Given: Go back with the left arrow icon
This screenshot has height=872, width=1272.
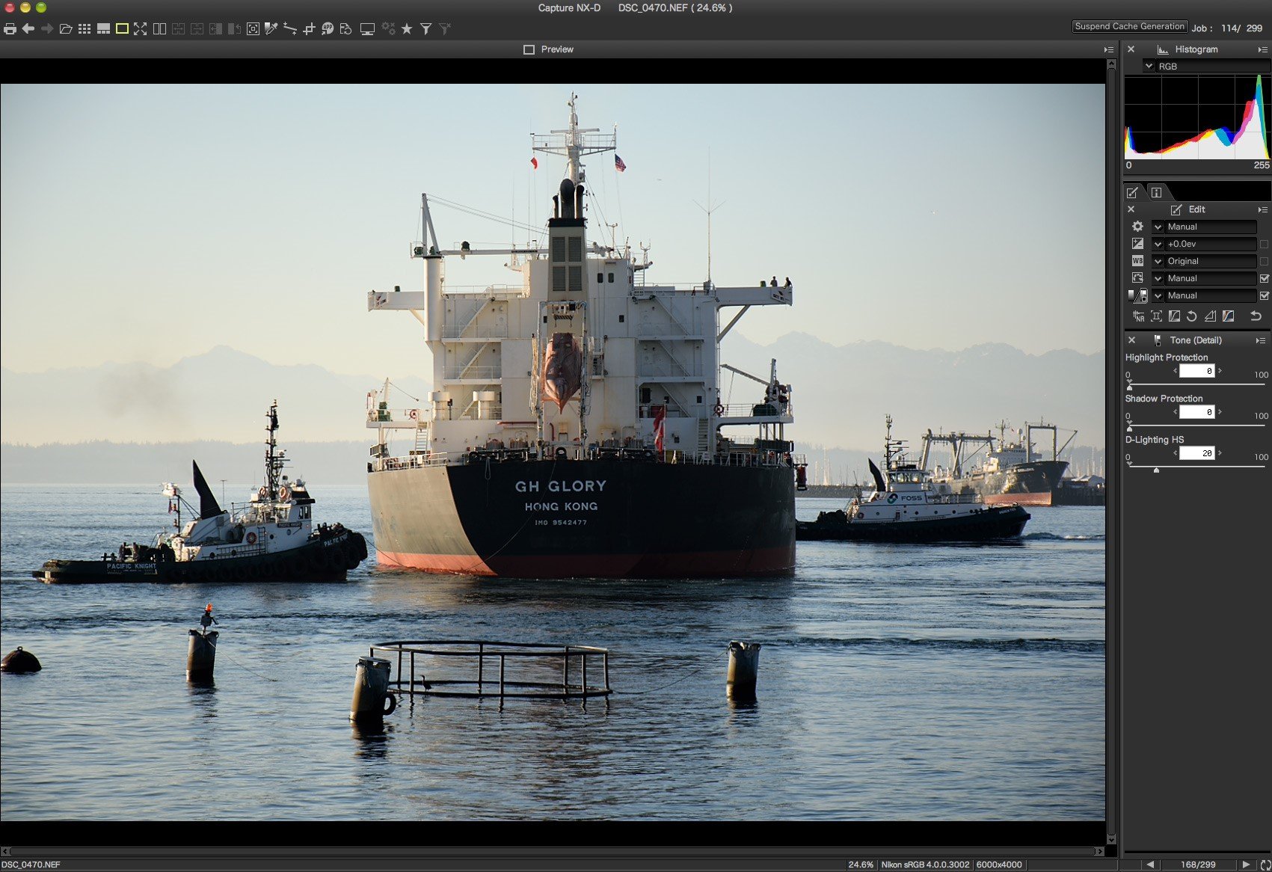Looking at the screenshot, I should 28,29.
